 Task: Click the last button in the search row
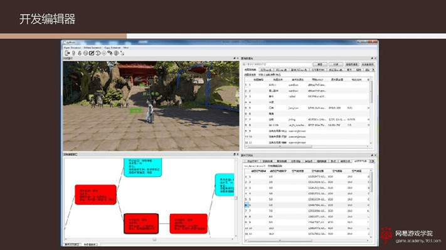coord(368,64)
